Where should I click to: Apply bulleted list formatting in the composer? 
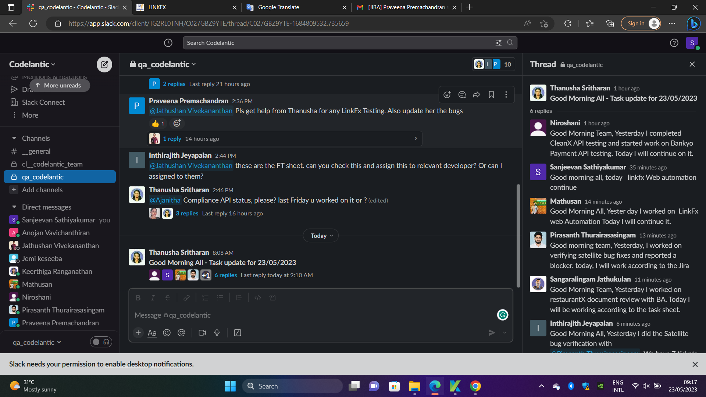click(220, 298)
